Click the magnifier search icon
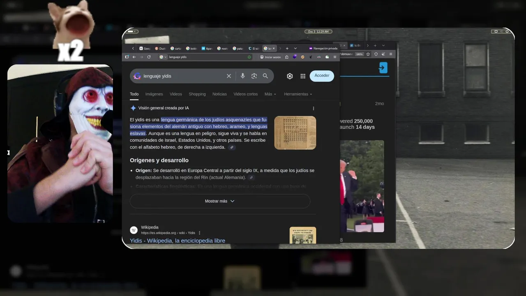 265,76
